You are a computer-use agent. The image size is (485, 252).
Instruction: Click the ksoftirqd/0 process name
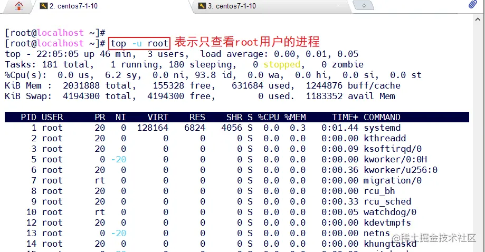coord(393,149)
